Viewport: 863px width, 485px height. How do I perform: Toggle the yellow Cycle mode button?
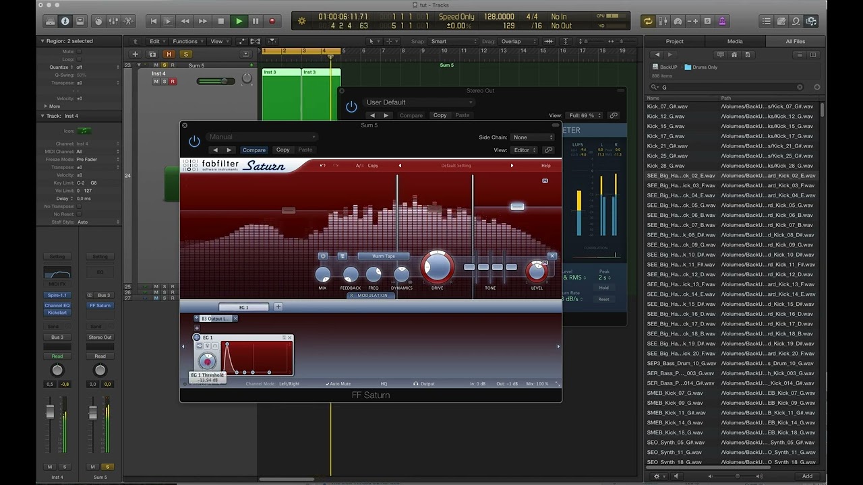point(648,21)
